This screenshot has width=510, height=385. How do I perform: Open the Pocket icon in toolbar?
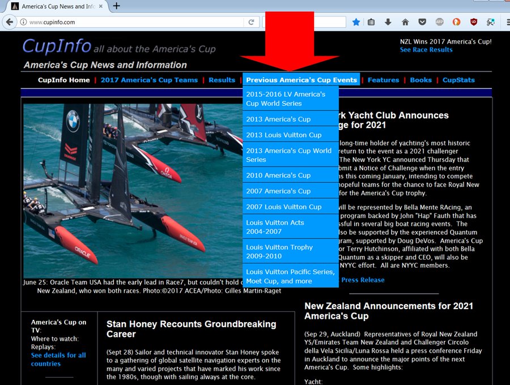pos(422,22)
